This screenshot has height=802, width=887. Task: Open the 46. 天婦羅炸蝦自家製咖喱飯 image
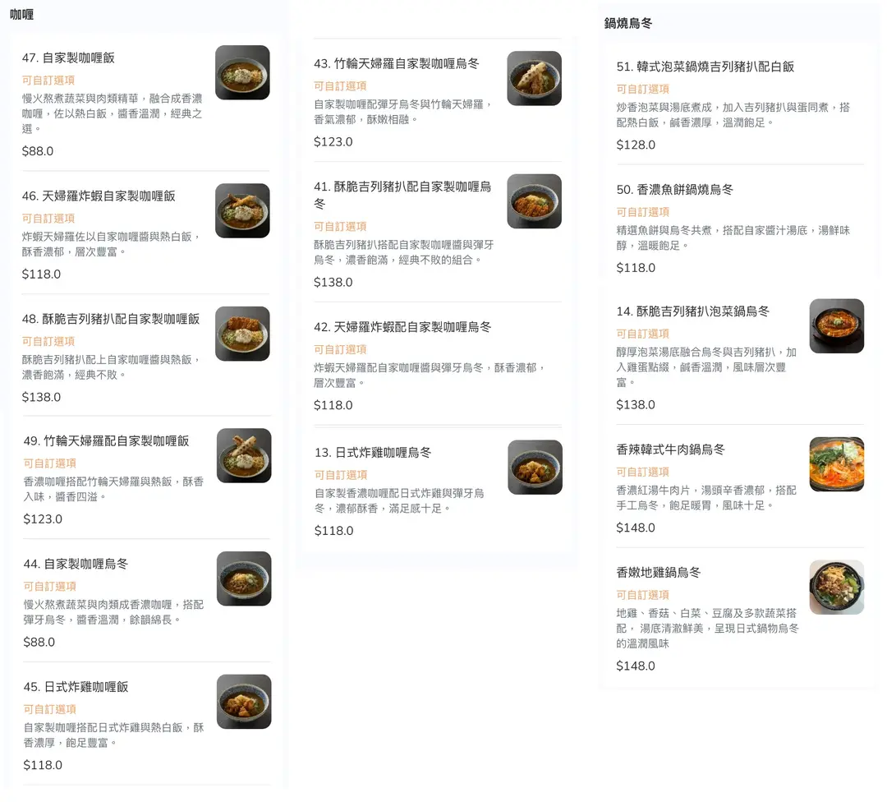coord(242,210)
